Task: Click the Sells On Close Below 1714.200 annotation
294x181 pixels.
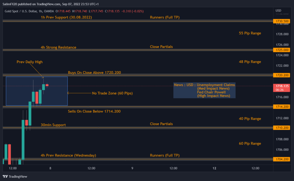Action: coord(94,111)
